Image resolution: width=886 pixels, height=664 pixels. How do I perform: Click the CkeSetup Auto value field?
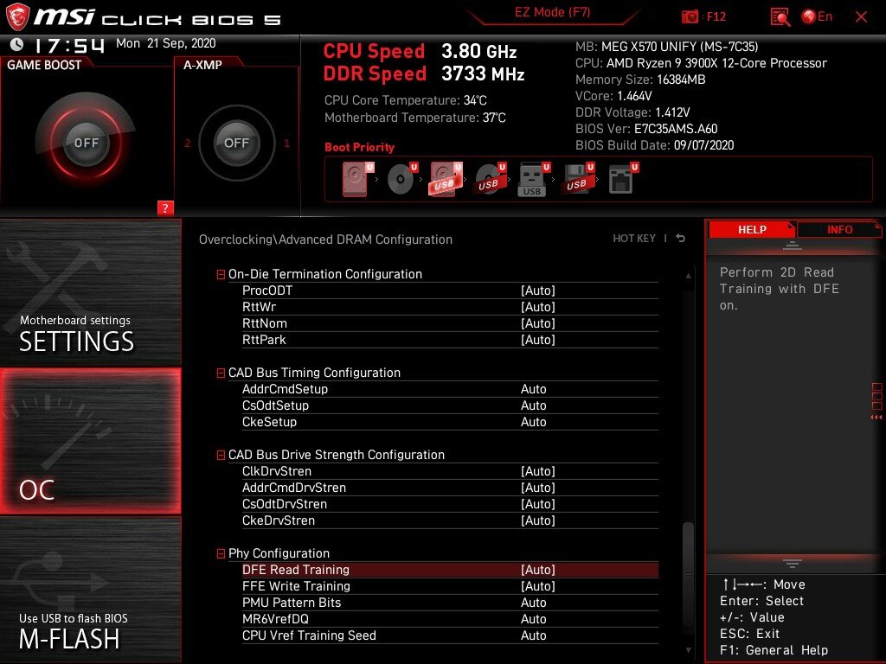click(533, 422)
